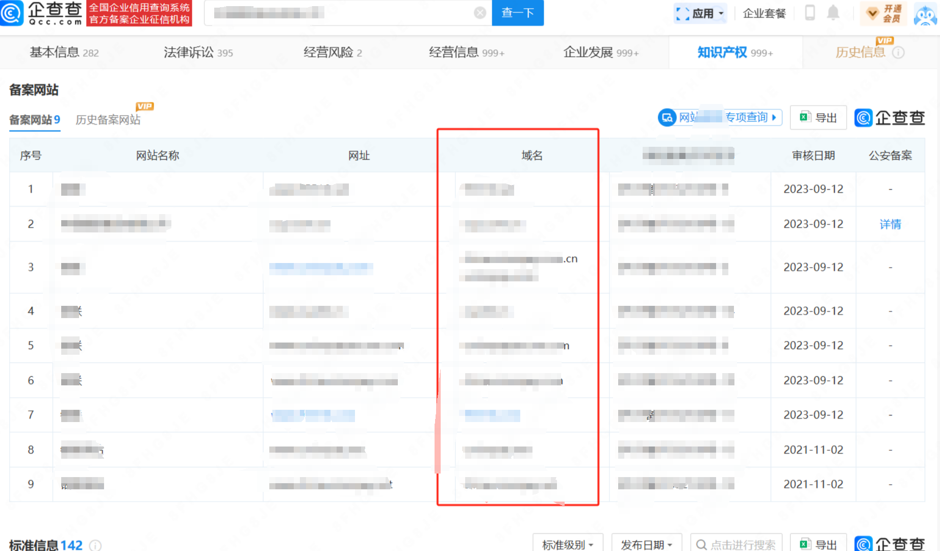
Task: Click the Qichacha logo in the header
Action: pos(42,13)
